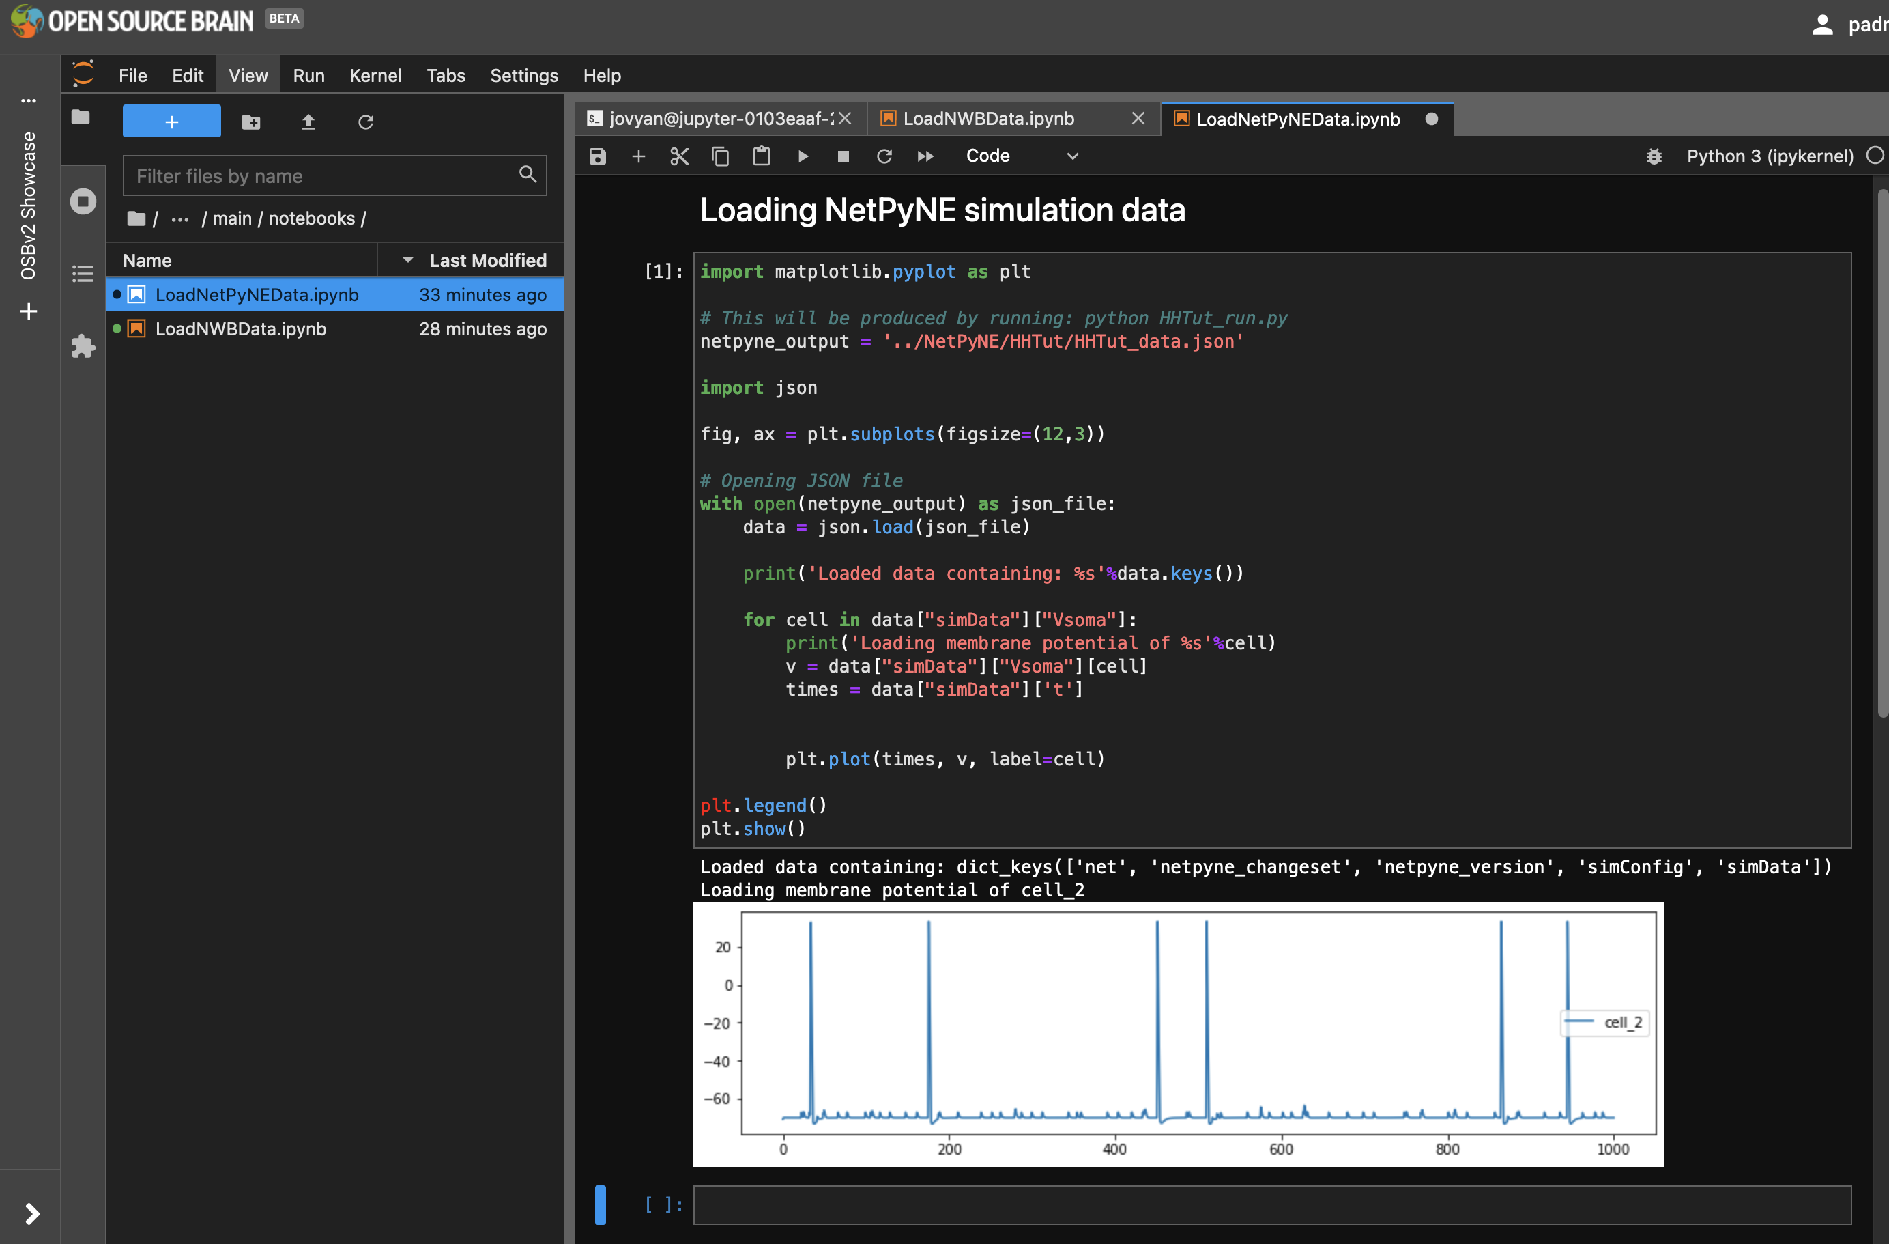1889x1244 pixels.
Task: Click the OSBv2 Showcase workspace label
Action: pyautogui.click(x=29, y=206)
